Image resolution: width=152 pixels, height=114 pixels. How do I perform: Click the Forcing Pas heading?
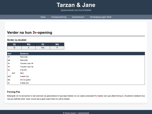14,92
